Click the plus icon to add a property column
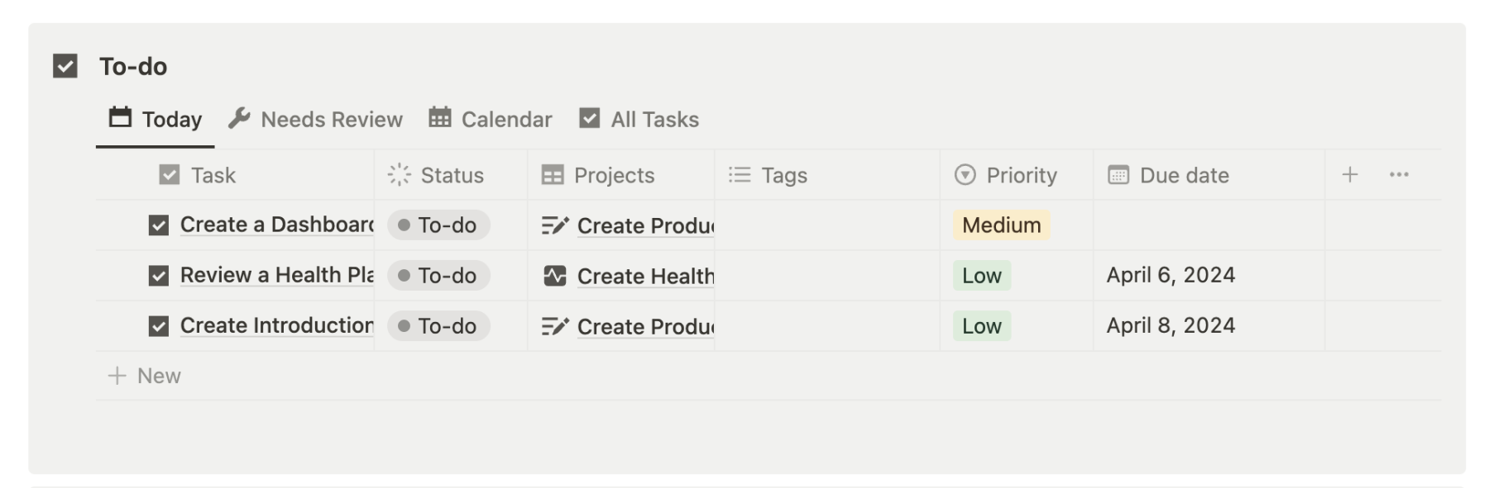The height and width of the screenshot is (488, 1489). [1349, 174]
